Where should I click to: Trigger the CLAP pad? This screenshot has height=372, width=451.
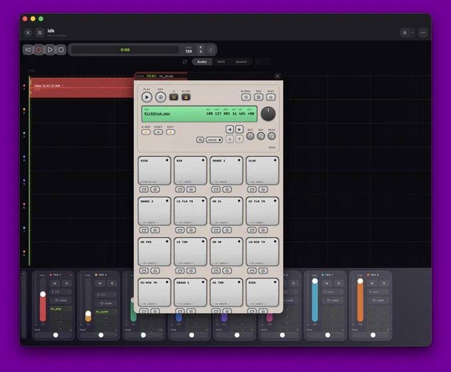(263, 170)
